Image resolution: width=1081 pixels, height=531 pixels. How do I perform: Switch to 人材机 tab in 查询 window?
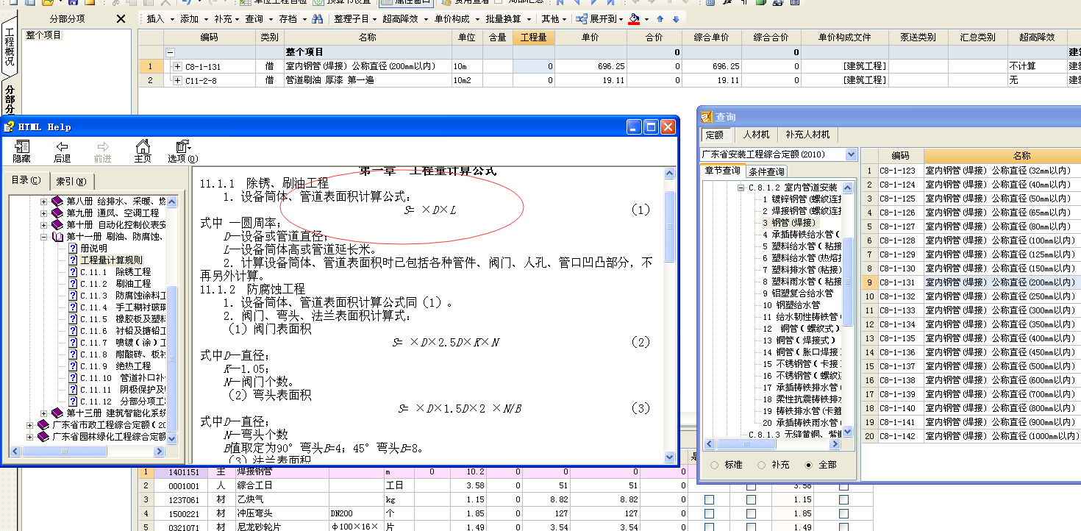tap(756, 135)
